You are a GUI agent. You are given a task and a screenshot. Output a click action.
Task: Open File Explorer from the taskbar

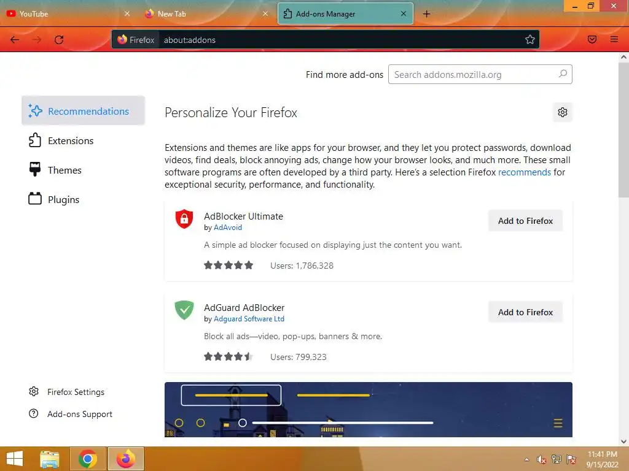pos(50,459)
